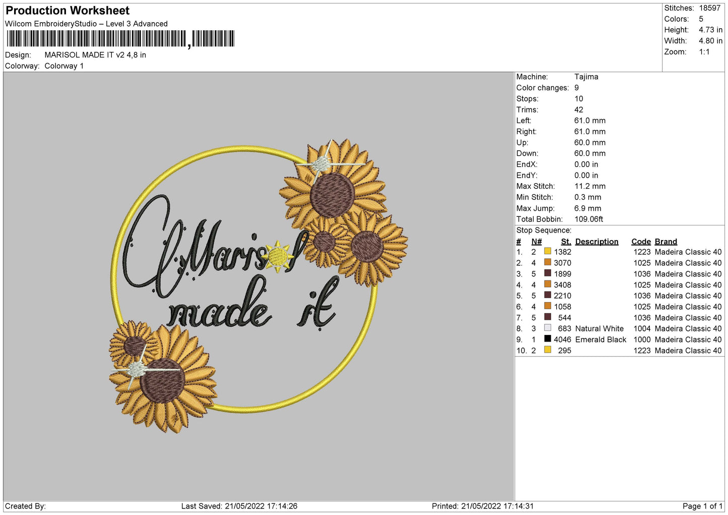728x515 pixels.
Task: Click the Zoom value 1:1
Action: pyautogui.click(x=704, y=52)
